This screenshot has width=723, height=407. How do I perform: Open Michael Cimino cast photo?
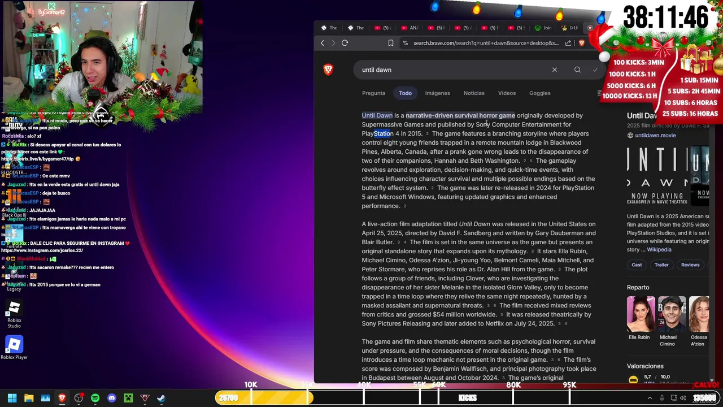[672, 314]
